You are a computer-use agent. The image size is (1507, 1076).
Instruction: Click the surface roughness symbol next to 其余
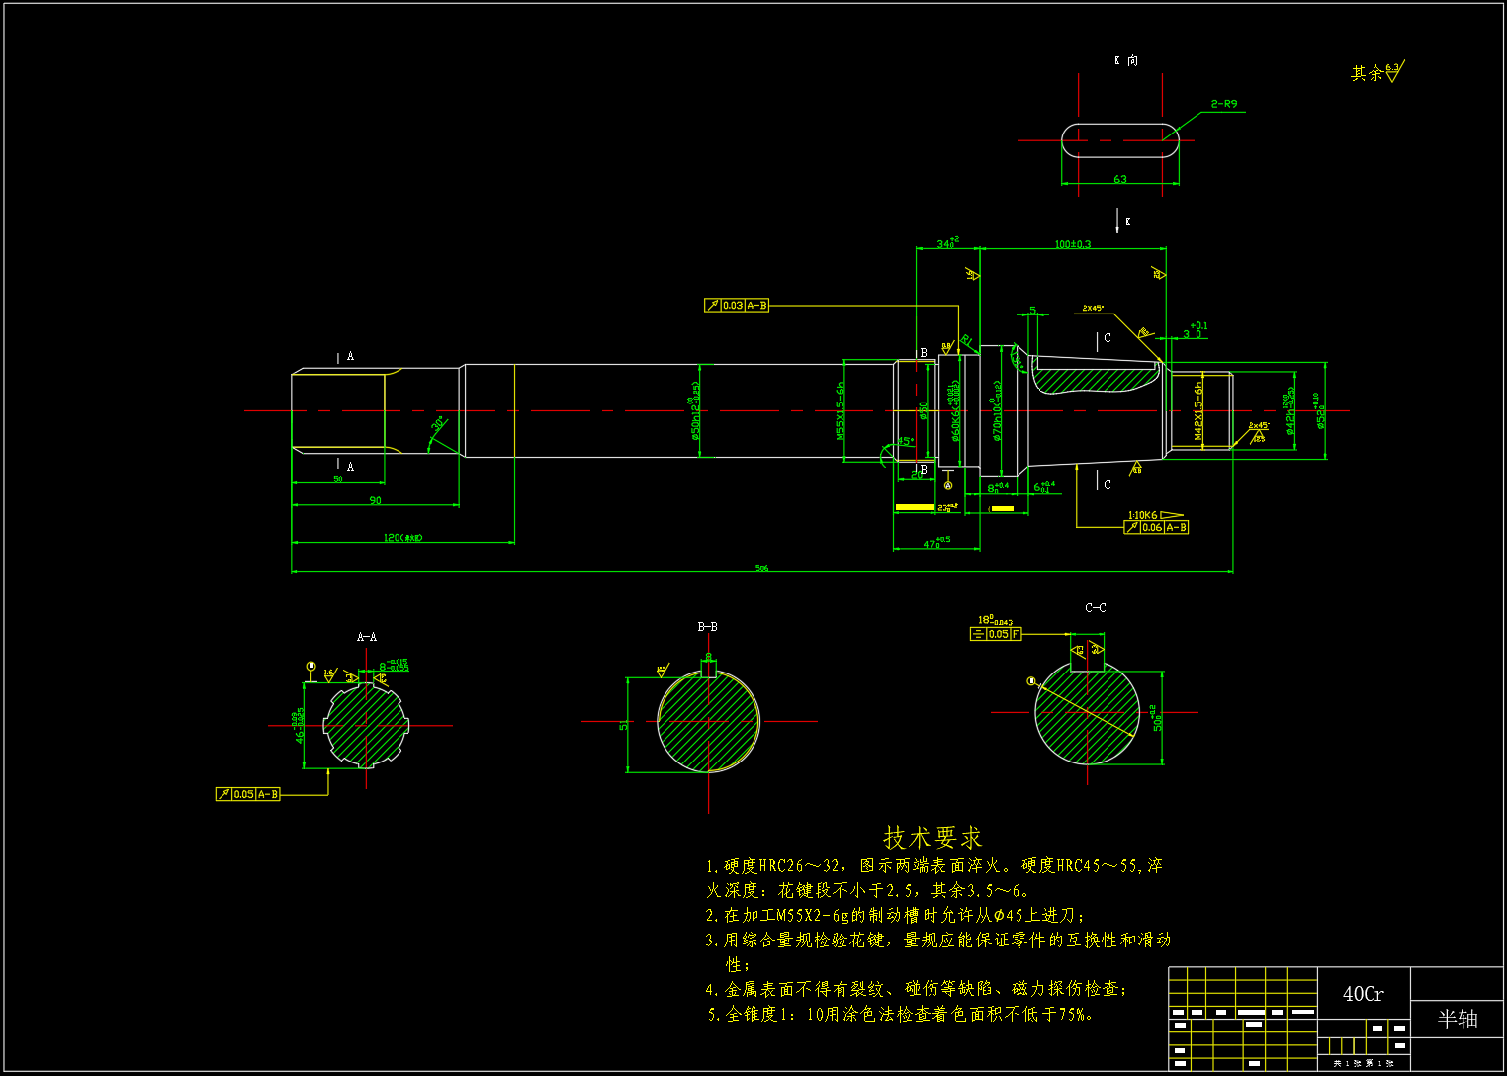pos(1393,72)
